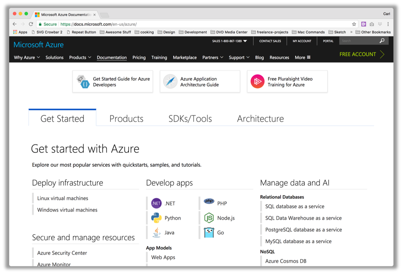Screen dimensions: 401x273
Task: Expand the Products navigation dropdown
Action: click(80, 58)
